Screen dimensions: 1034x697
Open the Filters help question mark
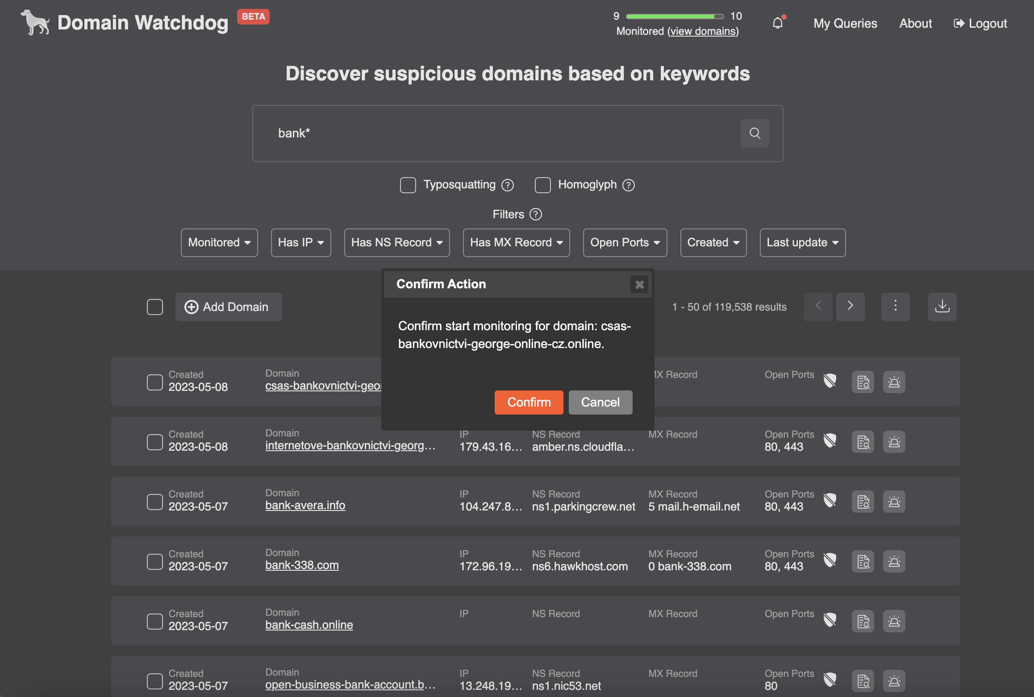click(536, 215)
